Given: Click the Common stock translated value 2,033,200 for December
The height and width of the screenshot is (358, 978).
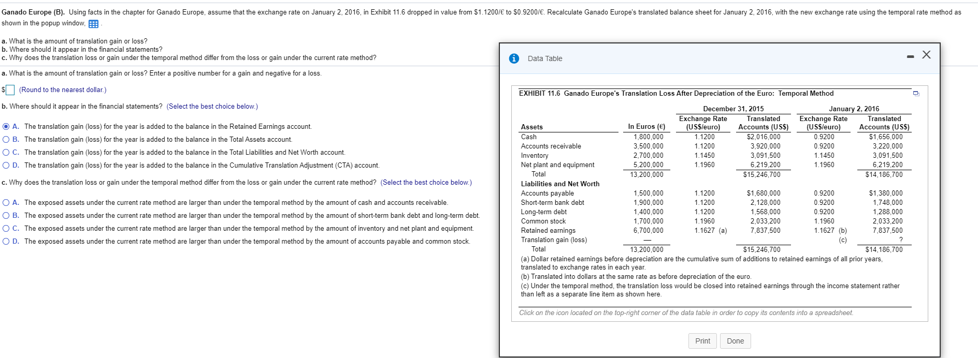Looking at the screenshot, I should tap(766, 221).
